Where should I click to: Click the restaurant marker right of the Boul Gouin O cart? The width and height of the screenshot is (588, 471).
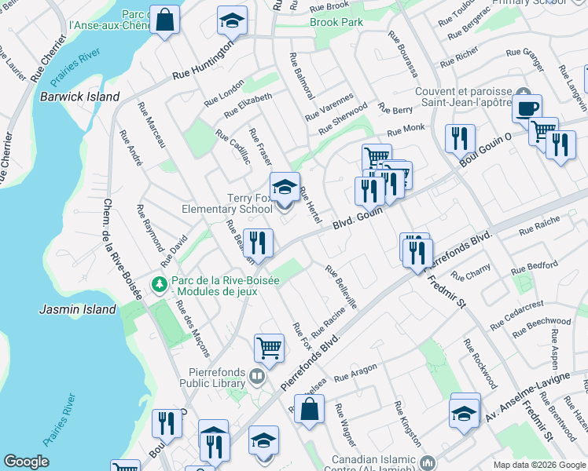click(x=561, y=146)
